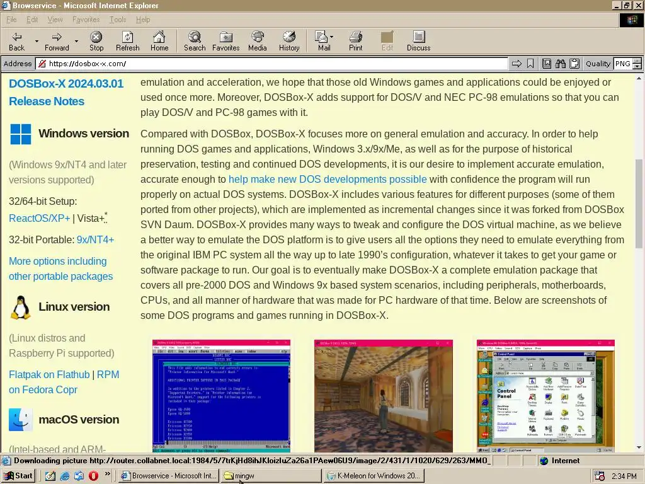The image size is (645, 484).
Task: Open DOSBox-X 2024.03.01 Release Notes link
Action: (x=66, y=92)
